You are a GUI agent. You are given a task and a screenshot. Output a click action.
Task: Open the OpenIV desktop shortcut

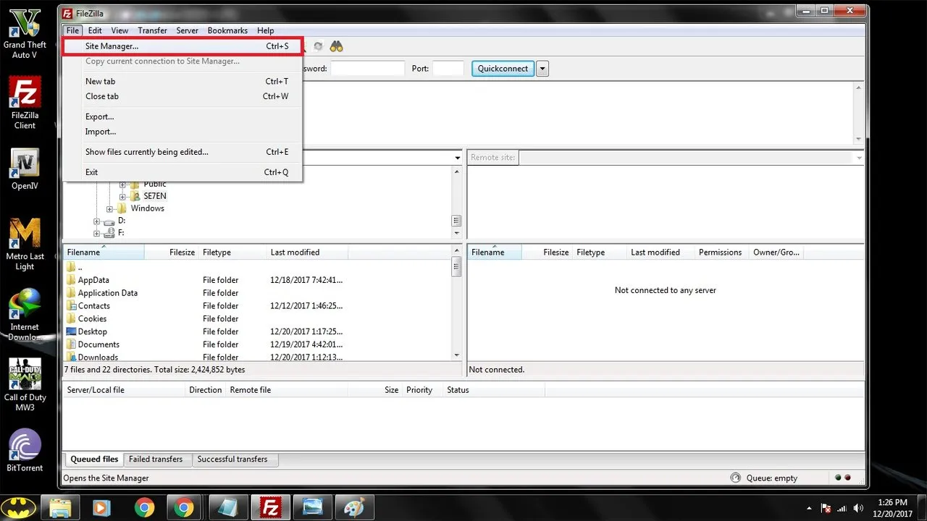click(x=25, y=169)
